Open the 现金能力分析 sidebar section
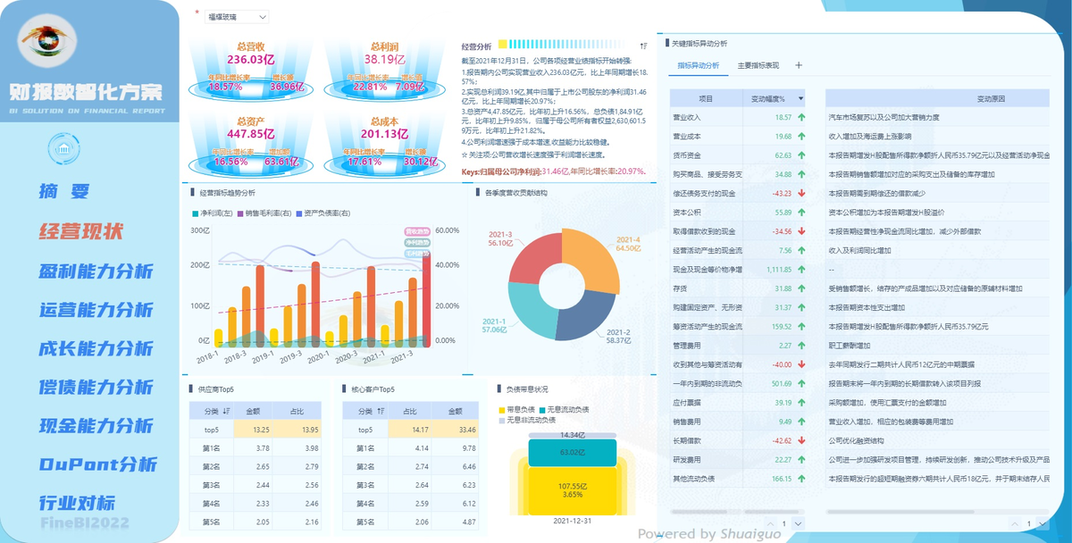 (x=96, y=425)
